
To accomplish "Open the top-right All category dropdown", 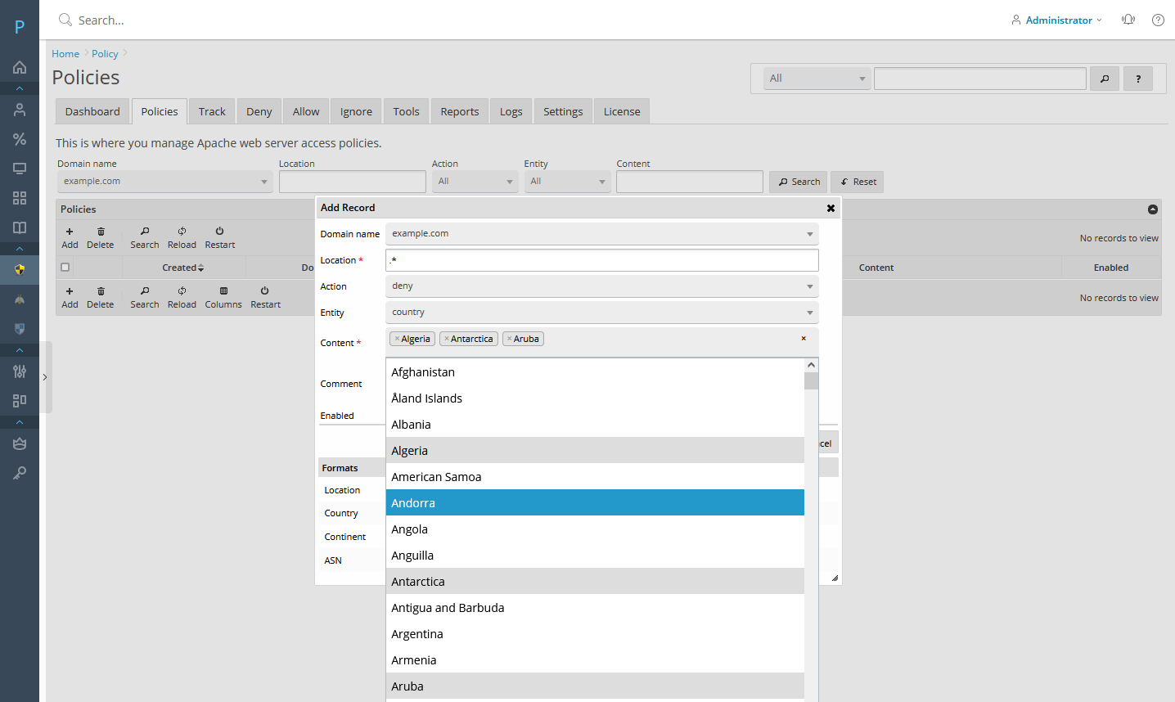I will [817, 79].
